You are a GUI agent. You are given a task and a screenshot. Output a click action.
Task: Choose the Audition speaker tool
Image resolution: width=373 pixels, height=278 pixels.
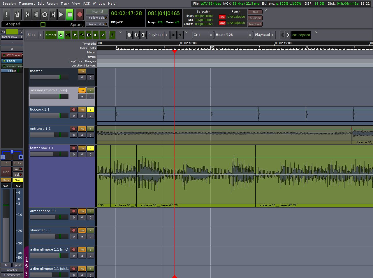pos(96,35)
